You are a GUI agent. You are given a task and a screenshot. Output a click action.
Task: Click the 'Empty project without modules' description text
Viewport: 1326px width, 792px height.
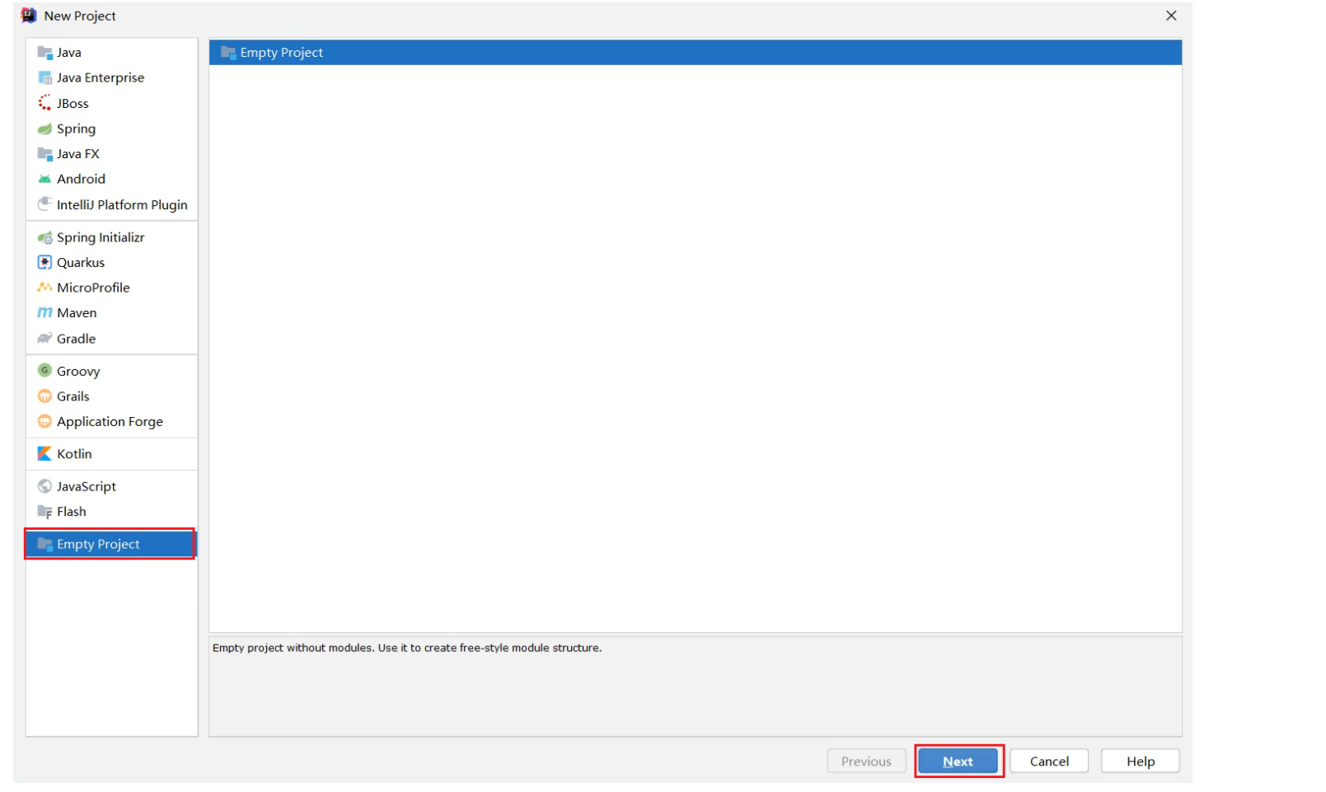[x=407, y=648]
